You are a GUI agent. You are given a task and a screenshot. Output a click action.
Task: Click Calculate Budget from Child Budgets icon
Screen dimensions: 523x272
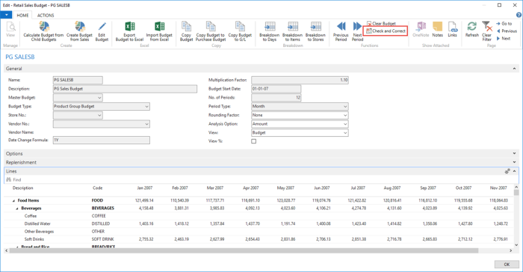coord(43,27)
